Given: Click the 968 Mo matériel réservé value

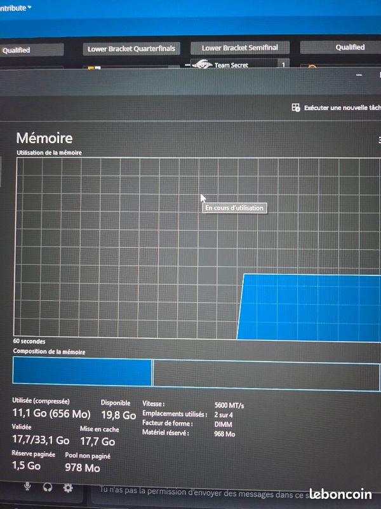Looking at the screenshot, I should [x=225, y=434].
